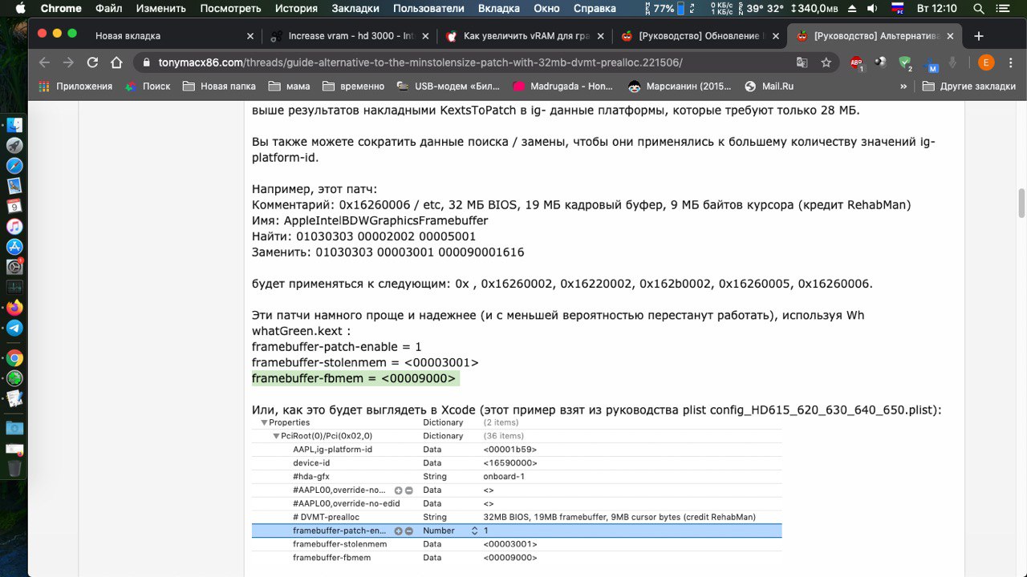This screenshot has width=1027, height=577.
Task: Open the Закладки menu
Action: 355,9
